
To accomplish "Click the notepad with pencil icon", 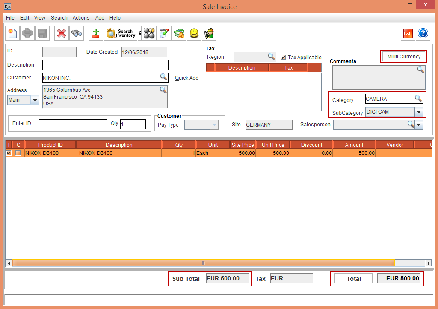I will tap(164, 33).
